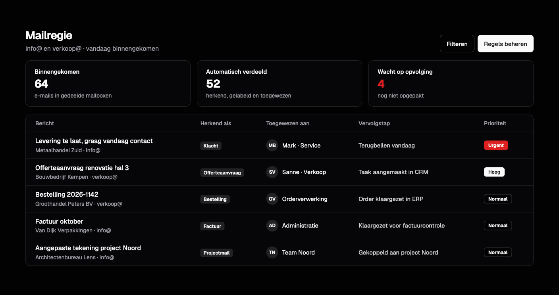
Task: Click the Hoog priority badge
Action: point(494,172)
